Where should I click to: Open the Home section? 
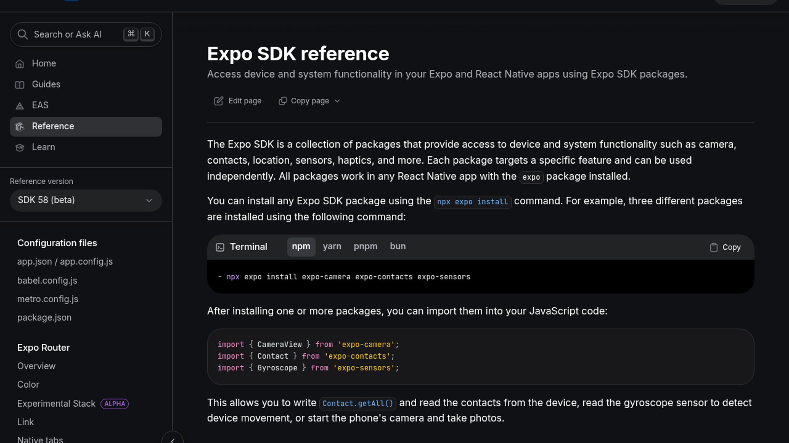[86, 64]
